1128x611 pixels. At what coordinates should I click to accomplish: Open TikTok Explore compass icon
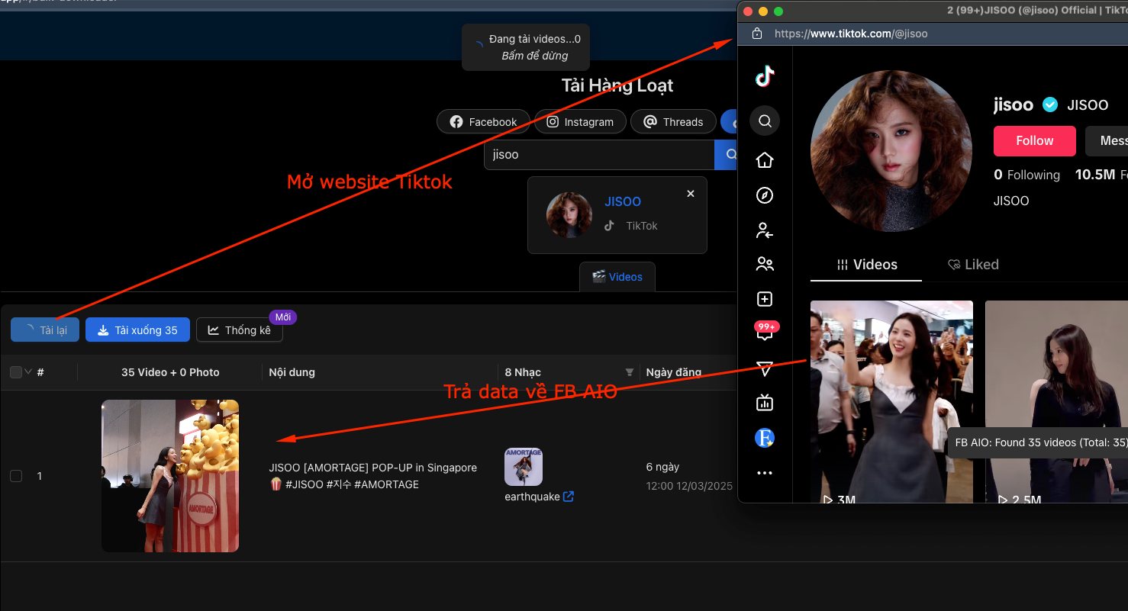coord(765,195)
